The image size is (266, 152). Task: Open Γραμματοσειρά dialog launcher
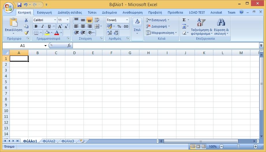coord(68,39)
